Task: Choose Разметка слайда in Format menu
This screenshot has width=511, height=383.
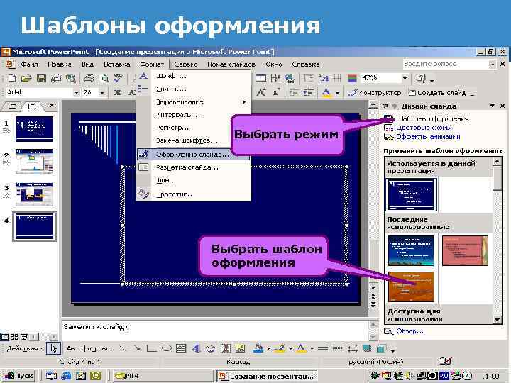Action: [193, 167]
